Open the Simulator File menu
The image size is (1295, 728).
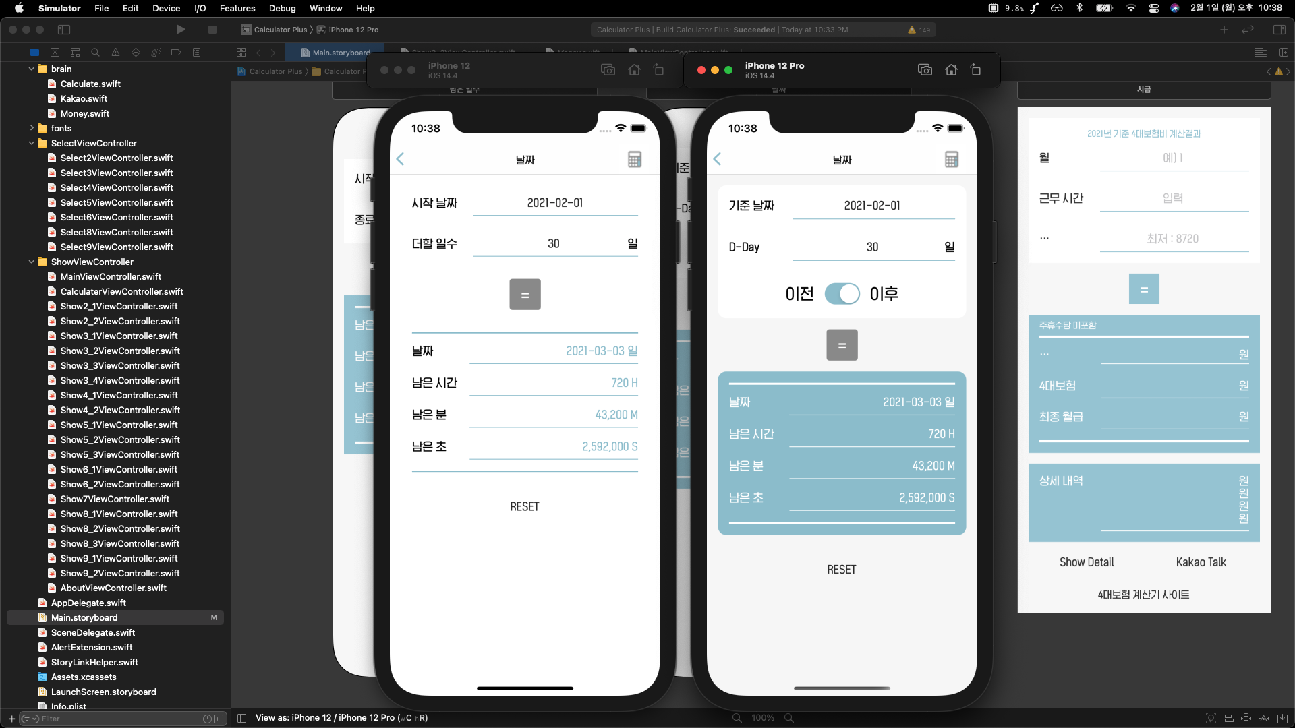click(101, 8)
